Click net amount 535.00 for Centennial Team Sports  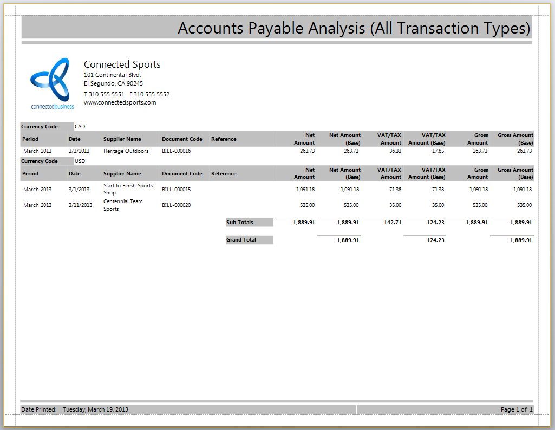click(x=307, y=205)
